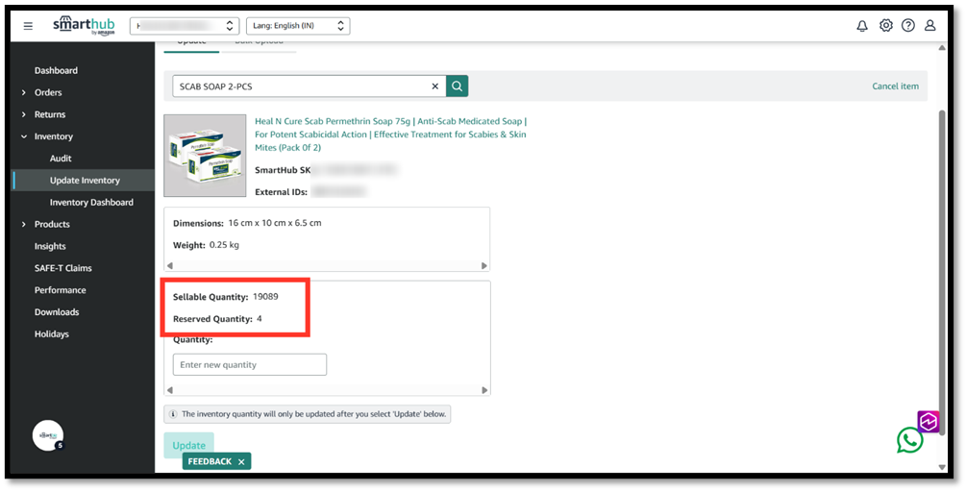Viewport: 966px width, 491px height.
Task: Click the purple assistant widget icon
Action: pyautogui.click(x=928, y=422)
